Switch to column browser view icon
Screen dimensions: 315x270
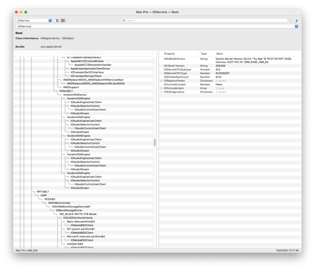coord(63,21)
